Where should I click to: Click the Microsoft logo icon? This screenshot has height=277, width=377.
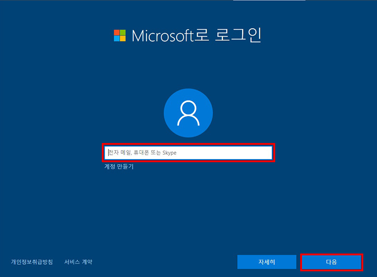tap(120, 36)
